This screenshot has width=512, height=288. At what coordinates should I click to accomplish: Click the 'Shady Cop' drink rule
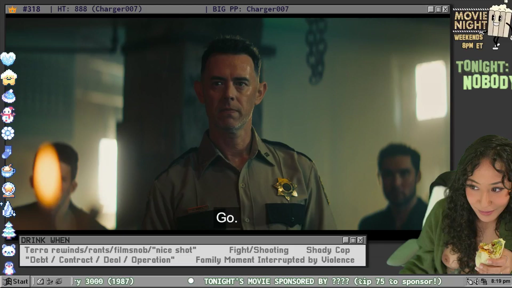(328, 250)
